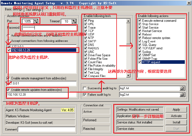Select Accept connections from any IP address
This screenshot has width=192, height=136.
(8, 35)
